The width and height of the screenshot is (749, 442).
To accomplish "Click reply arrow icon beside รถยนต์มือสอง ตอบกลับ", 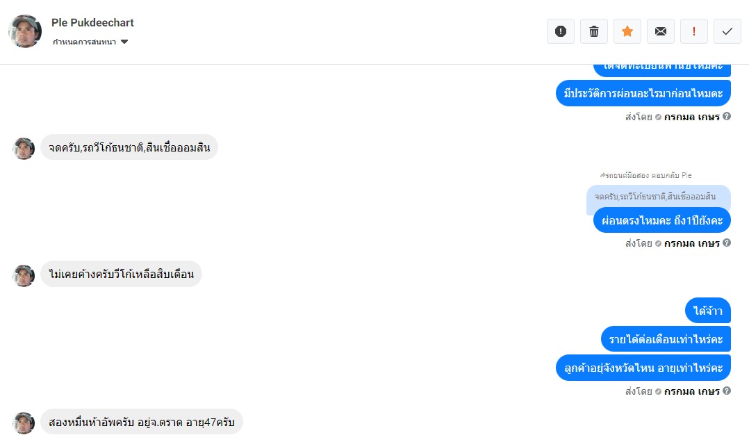I will [603, 175].
